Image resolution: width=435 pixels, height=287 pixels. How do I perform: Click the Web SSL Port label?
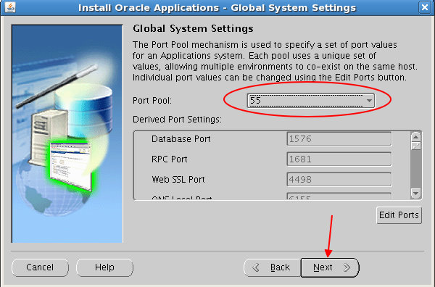pyautogui.click(x=178, y=180)
